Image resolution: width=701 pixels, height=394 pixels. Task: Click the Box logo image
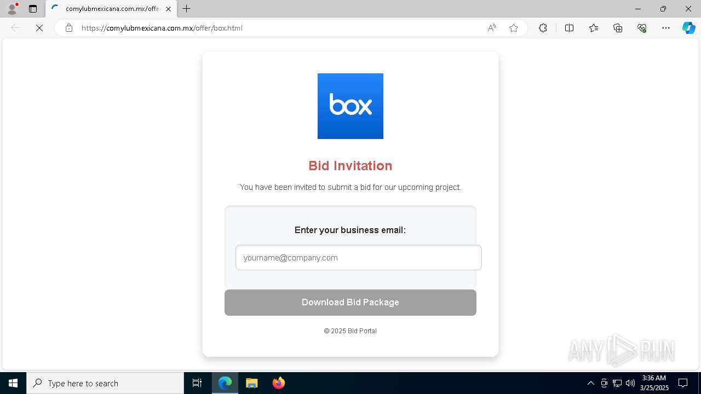click(350, 106)
